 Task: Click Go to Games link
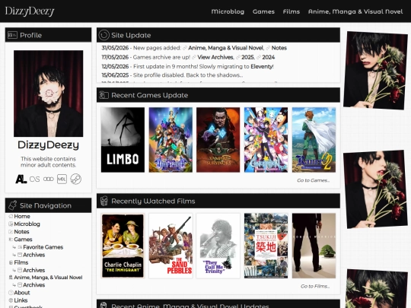[314, 180]
